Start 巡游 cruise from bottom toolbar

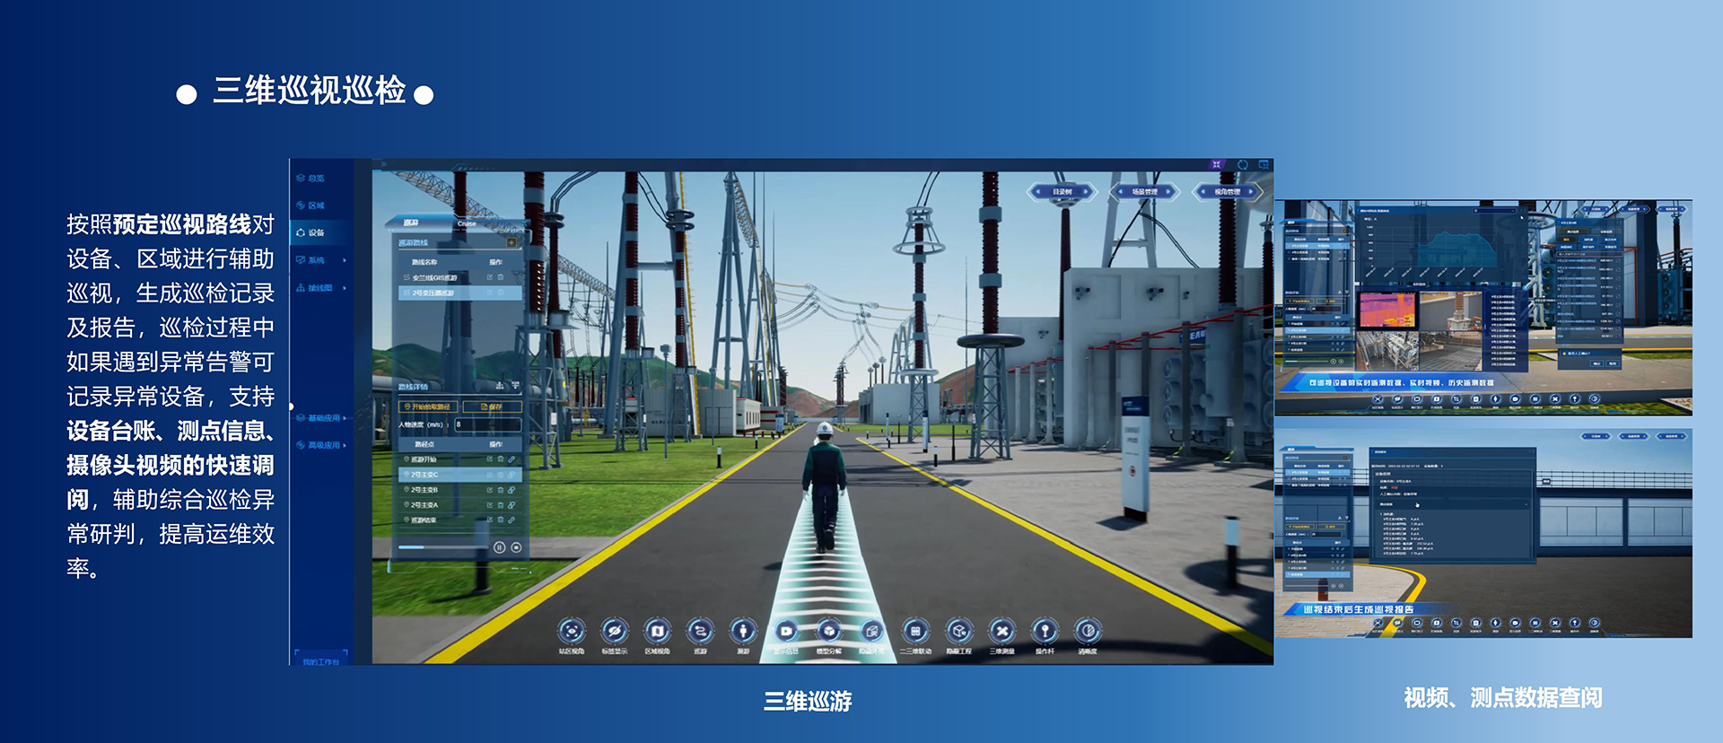700,631
